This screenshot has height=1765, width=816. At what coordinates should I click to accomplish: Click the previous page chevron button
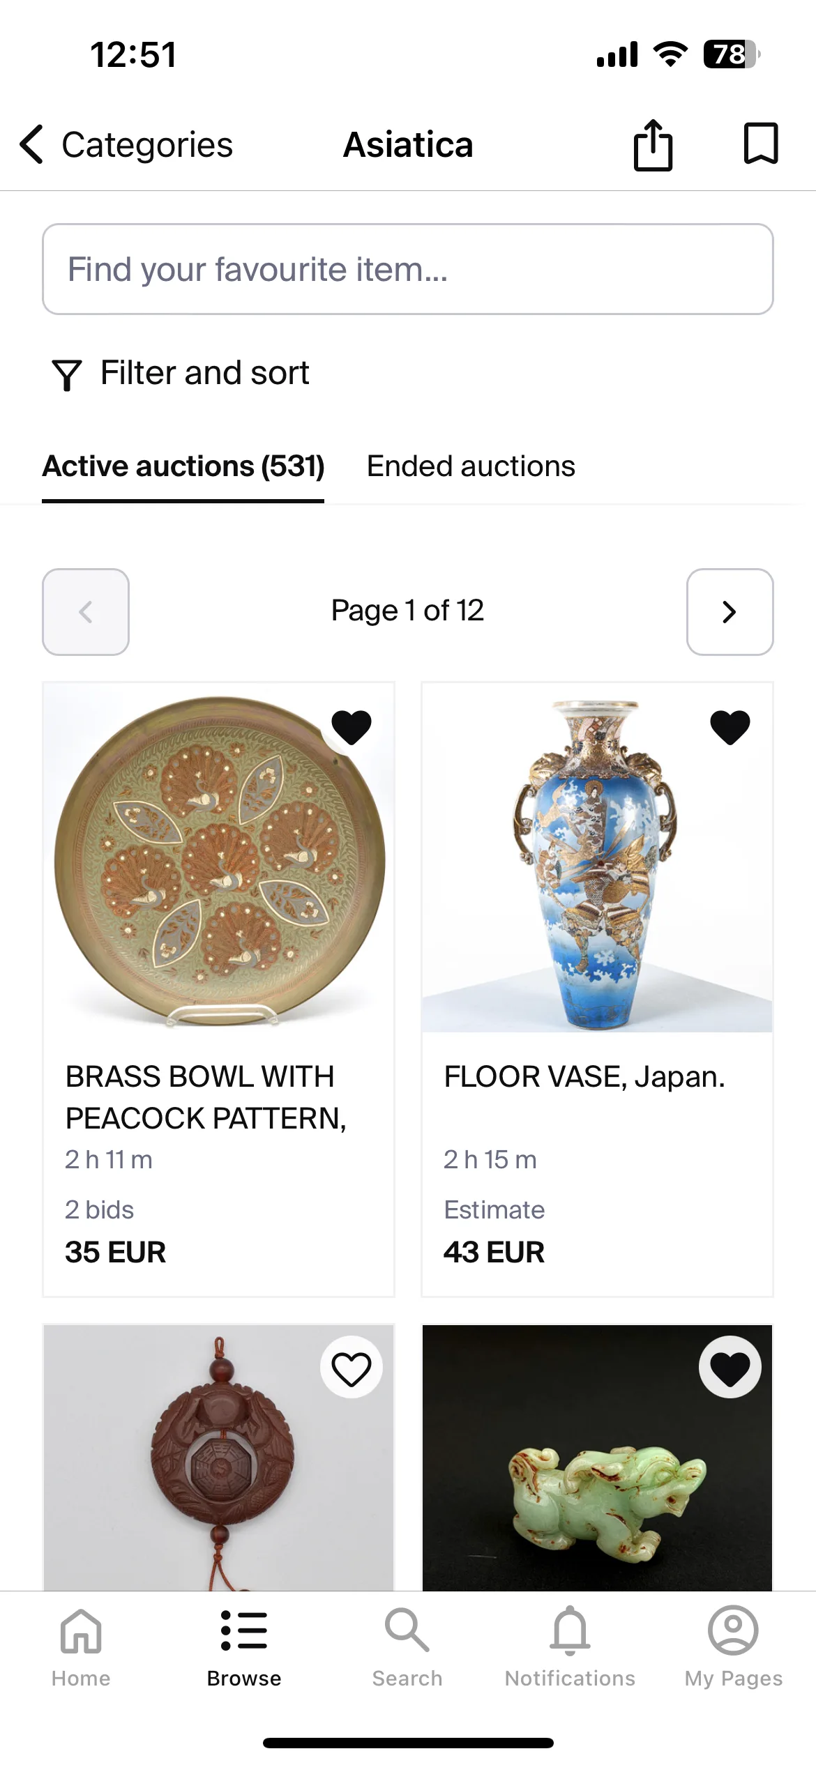tap(86, 612)
